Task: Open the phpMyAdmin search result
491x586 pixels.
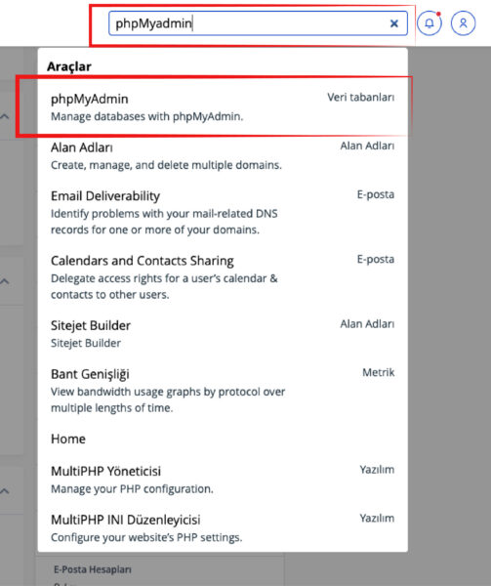Action: point(223,107)
